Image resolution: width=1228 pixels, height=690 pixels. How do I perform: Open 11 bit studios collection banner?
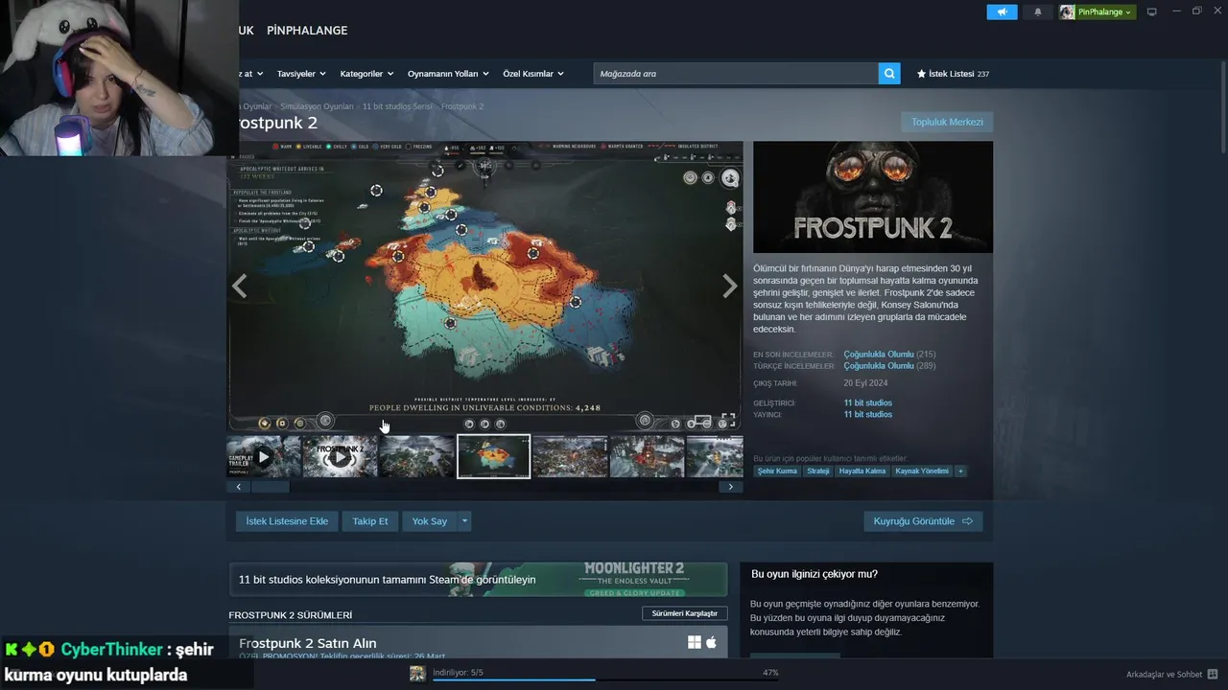click(478, 580)
